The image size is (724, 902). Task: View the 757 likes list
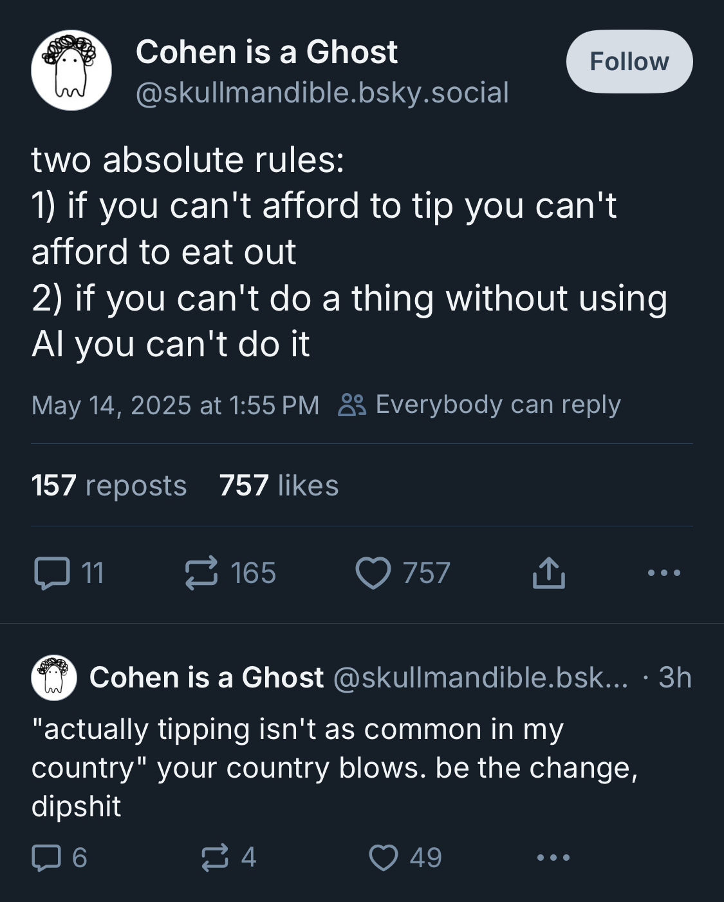[x=278, y=485]
